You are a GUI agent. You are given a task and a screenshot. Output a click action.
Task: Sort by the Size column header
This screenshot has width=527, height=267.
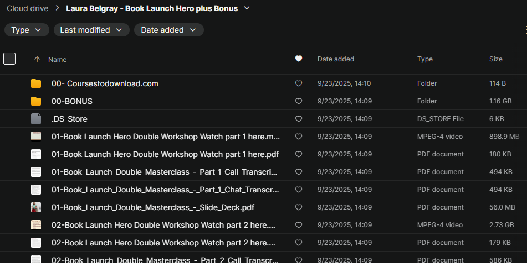[x=495, y=59]
